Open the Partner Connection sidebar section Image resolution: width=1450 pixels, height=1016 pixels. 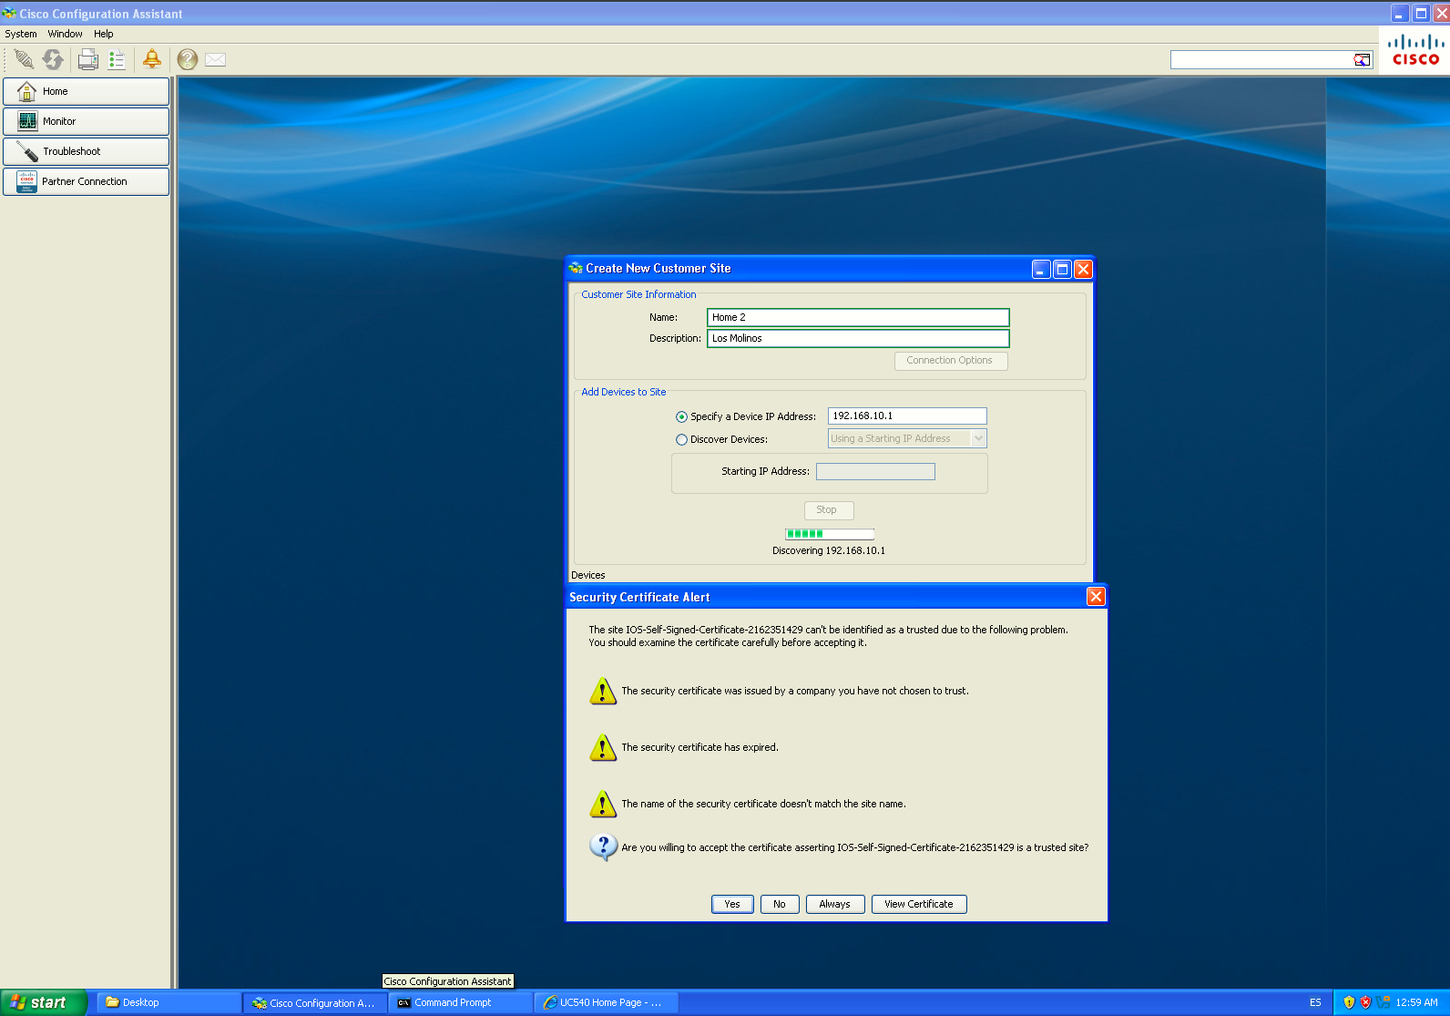pyautogui.click(x=87, y=181)
